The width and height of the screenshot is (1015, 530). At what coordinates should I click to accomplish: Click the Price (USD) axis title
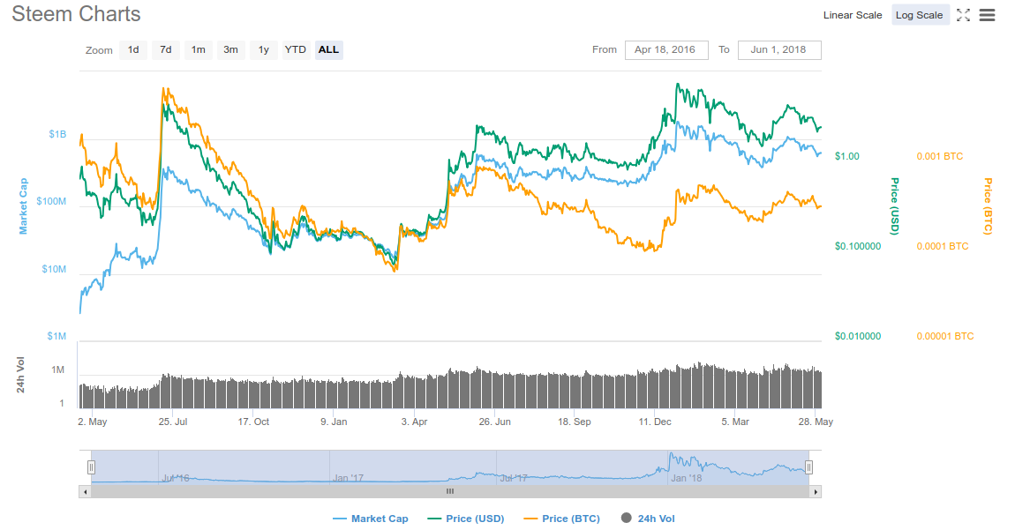895,205
